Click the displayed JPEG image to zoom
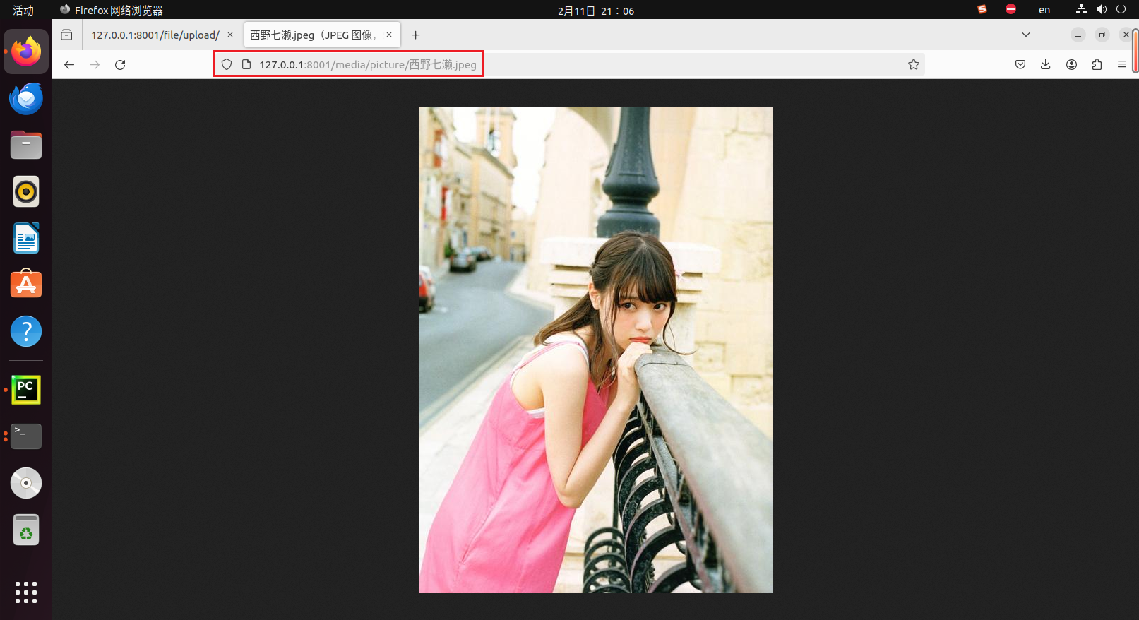The height and width of the screenshot is (620, 1139). tap(595, 350)
